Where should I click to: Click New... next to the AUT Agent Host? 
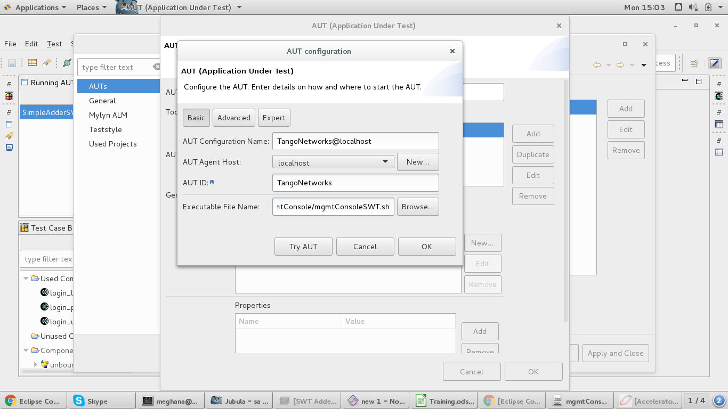[418, 162]
